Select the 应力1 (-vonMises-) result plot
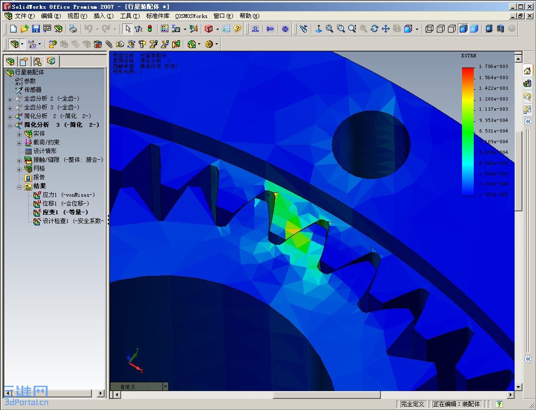This screenshot has height=410, width=536. tap(65, 195)
